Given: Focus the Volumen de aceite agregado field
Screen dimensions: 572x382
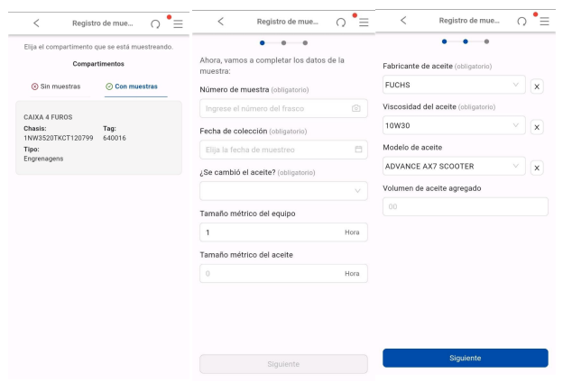Looking at the screenshot, I should coord(465,206).
